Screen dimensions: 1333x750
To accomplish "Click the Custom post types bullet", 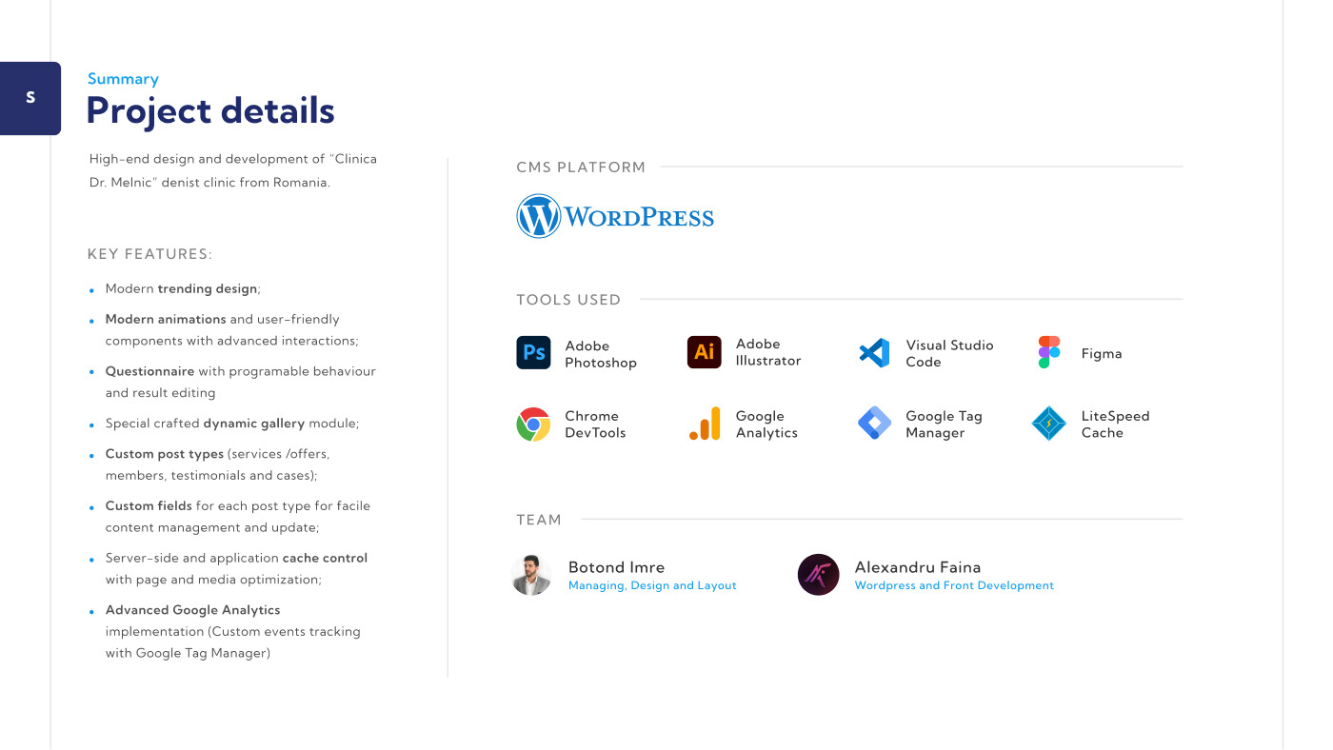I will [x=217, y=464].
